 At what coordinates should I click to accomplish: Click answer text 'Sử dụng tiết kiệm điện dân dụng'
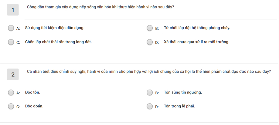(54, 28)
